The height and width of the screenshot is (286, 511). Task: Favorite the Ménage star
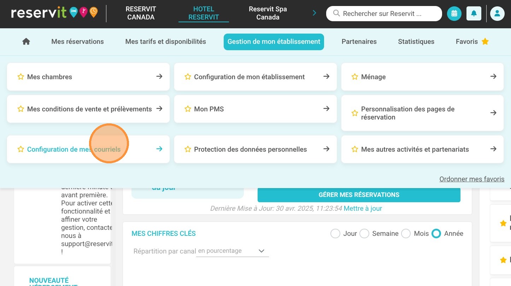[x=355, y=77]
